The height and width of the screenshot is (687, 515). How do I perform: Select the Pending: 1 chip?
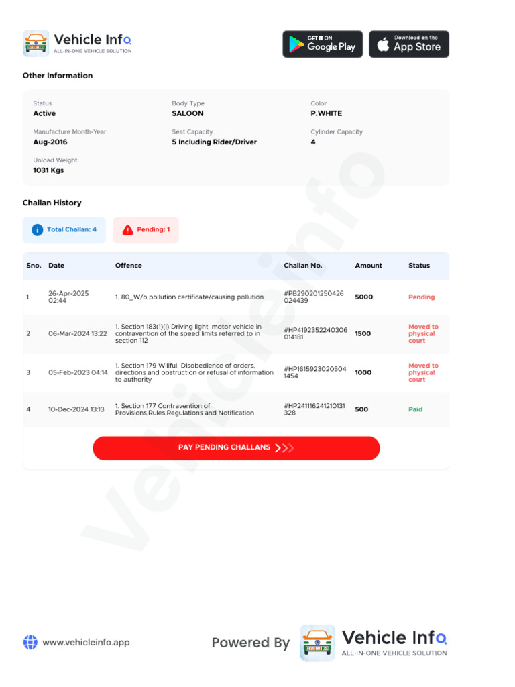click(x=146, y=229)
